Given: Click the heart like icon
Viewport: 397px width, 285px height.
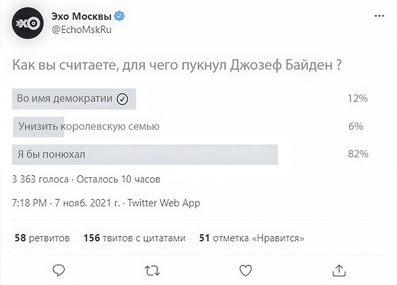Looking at the screenshot, I should 245,269.
